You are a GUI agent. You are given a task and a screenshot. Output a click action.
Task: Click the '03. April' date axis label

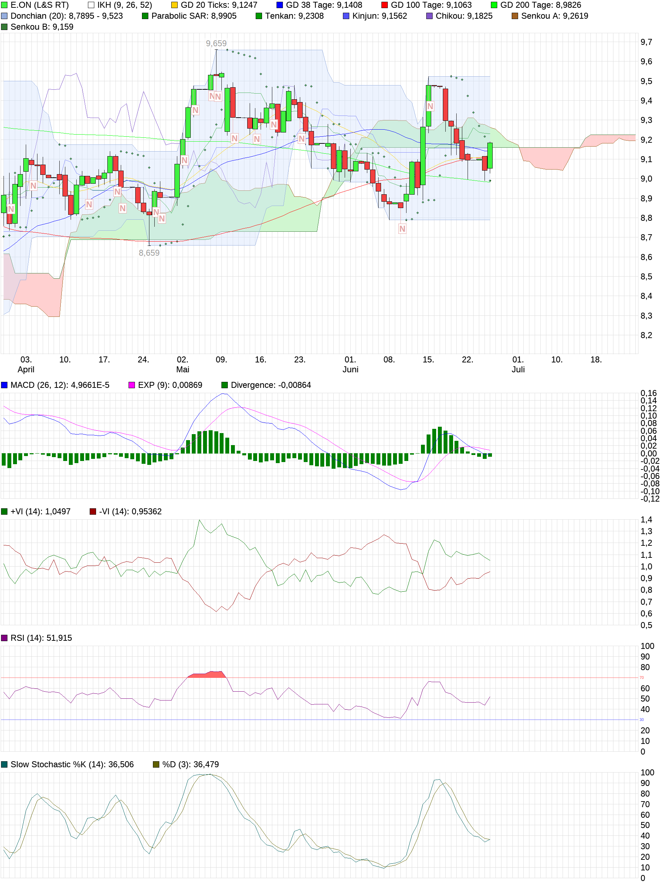(26, 365)
